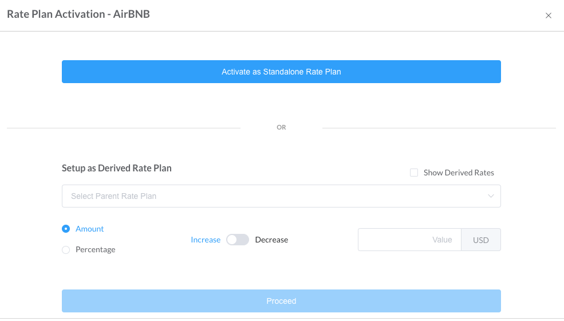This screenshot has height=321, width=564.
Task: Choose the Percentage radio button
Action: [66, 250]
